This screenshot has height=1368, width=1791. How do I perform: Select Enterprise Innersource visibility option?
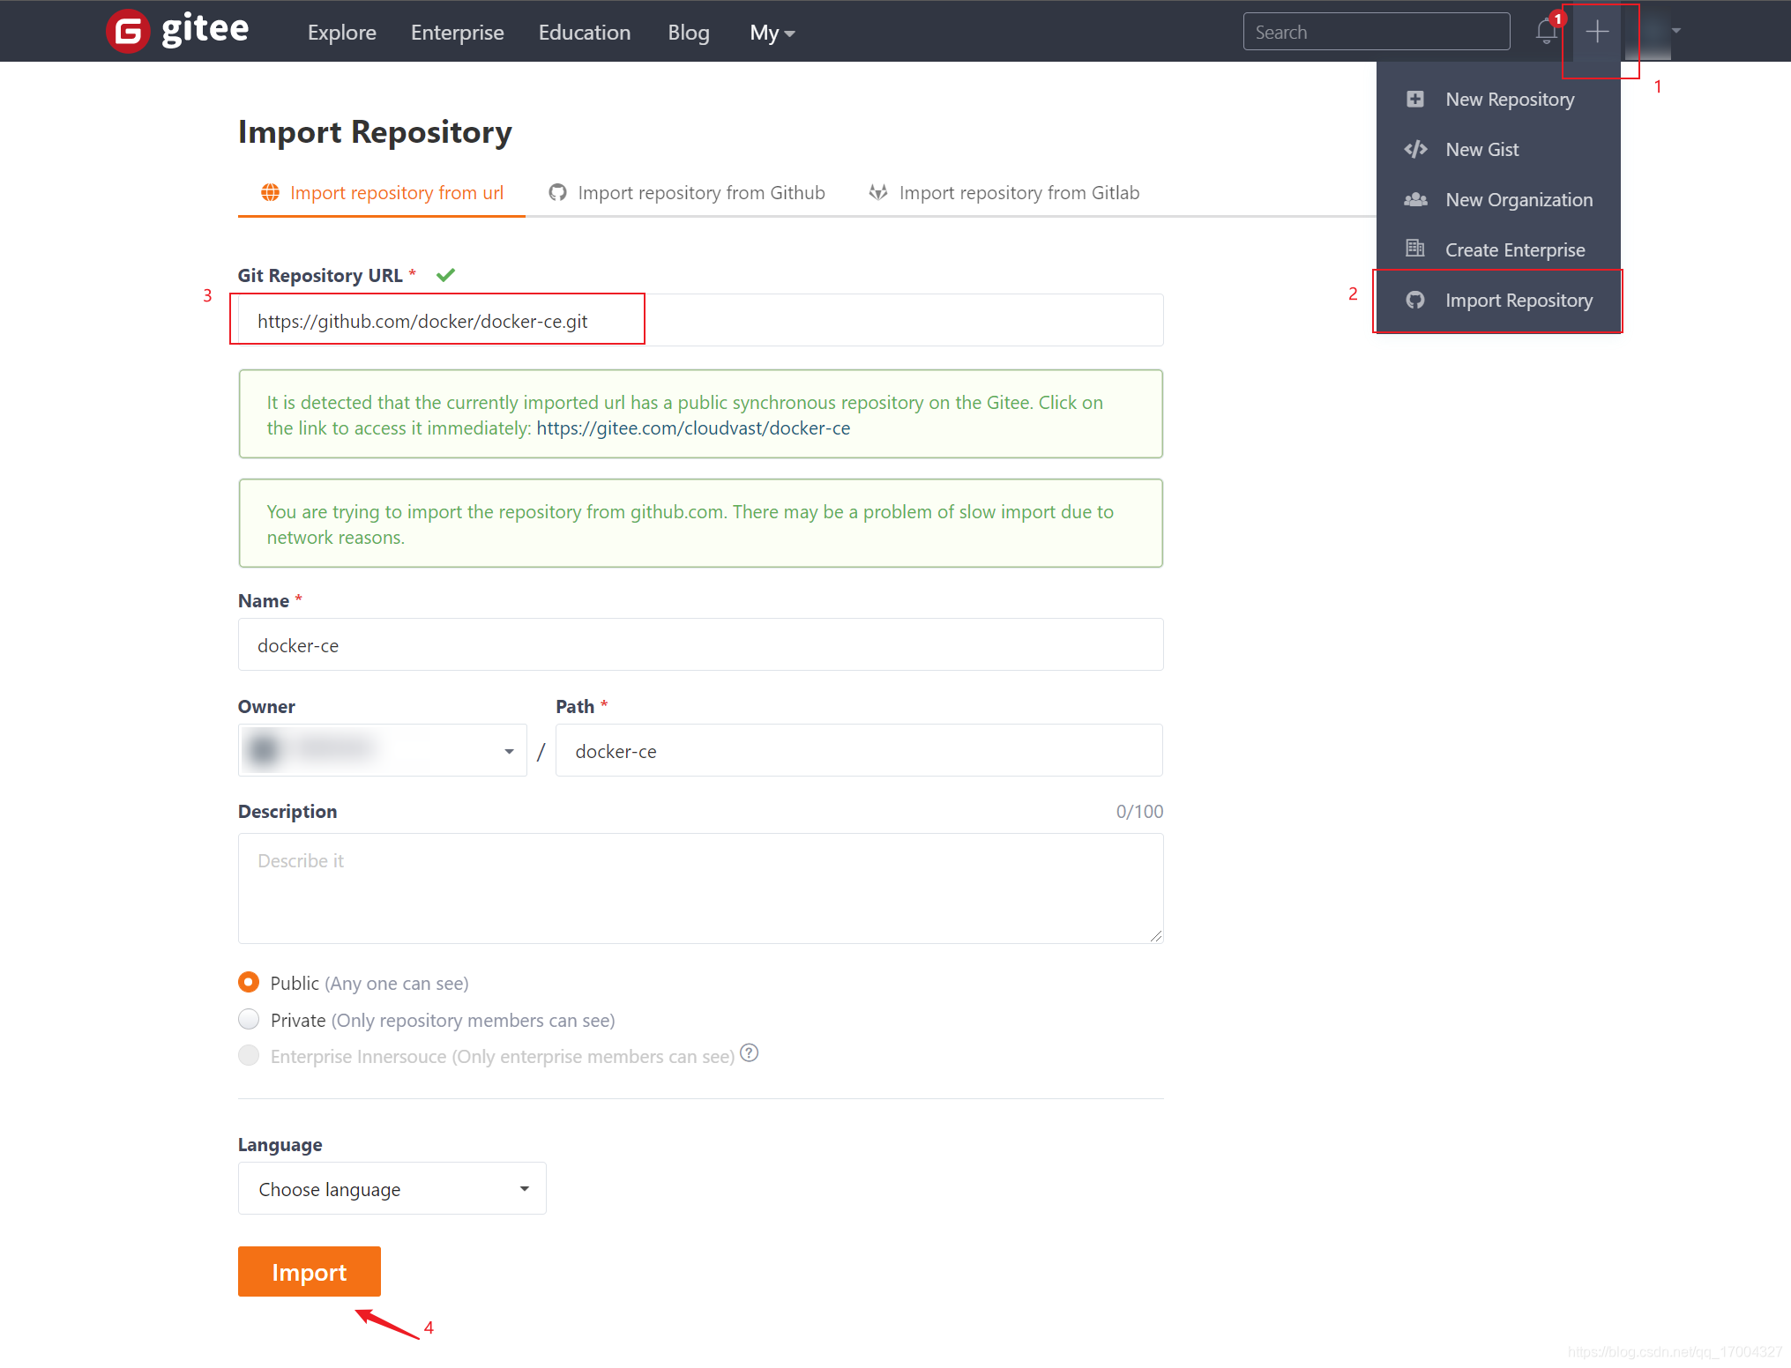(247, 1055)
